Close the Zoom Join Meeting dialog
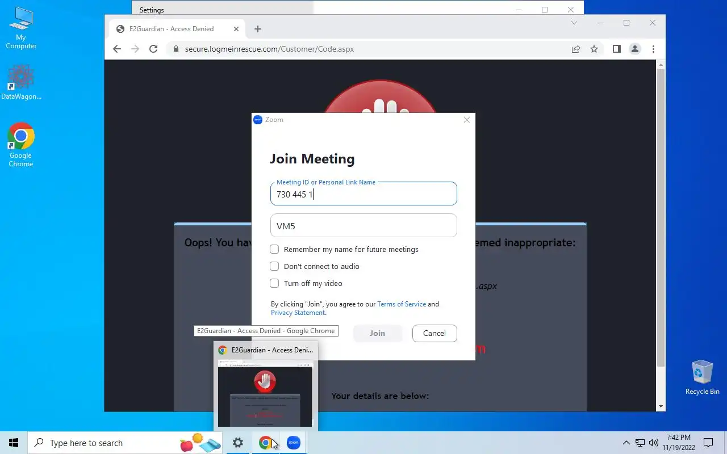727x454 pixels. [467, 120]
